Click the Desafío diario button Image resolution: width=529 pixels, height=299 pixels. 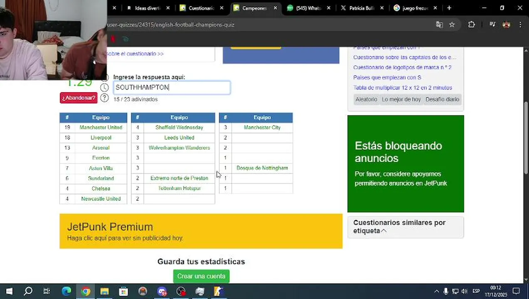click(x=442, y=99)
